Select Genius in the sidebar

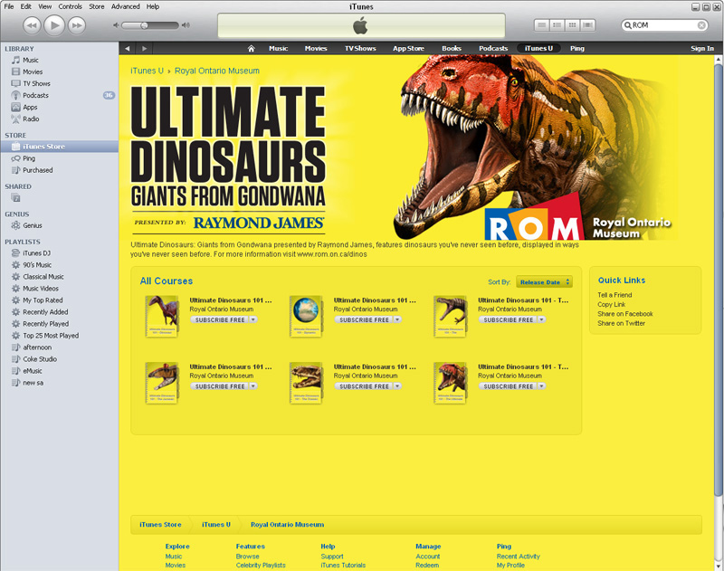(33, 225)
